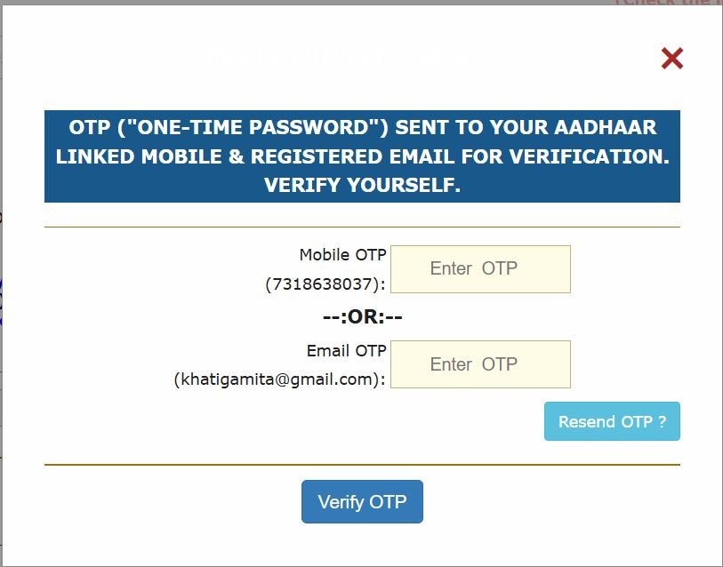This screenshot has width=723, height=567.
Task: Click the red X close icon
Action: 671,59
